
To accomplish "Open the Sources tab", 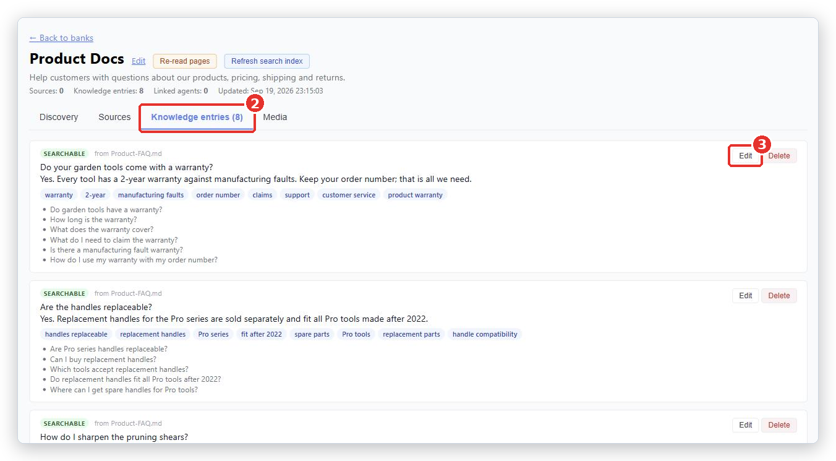I will point(114,117).
